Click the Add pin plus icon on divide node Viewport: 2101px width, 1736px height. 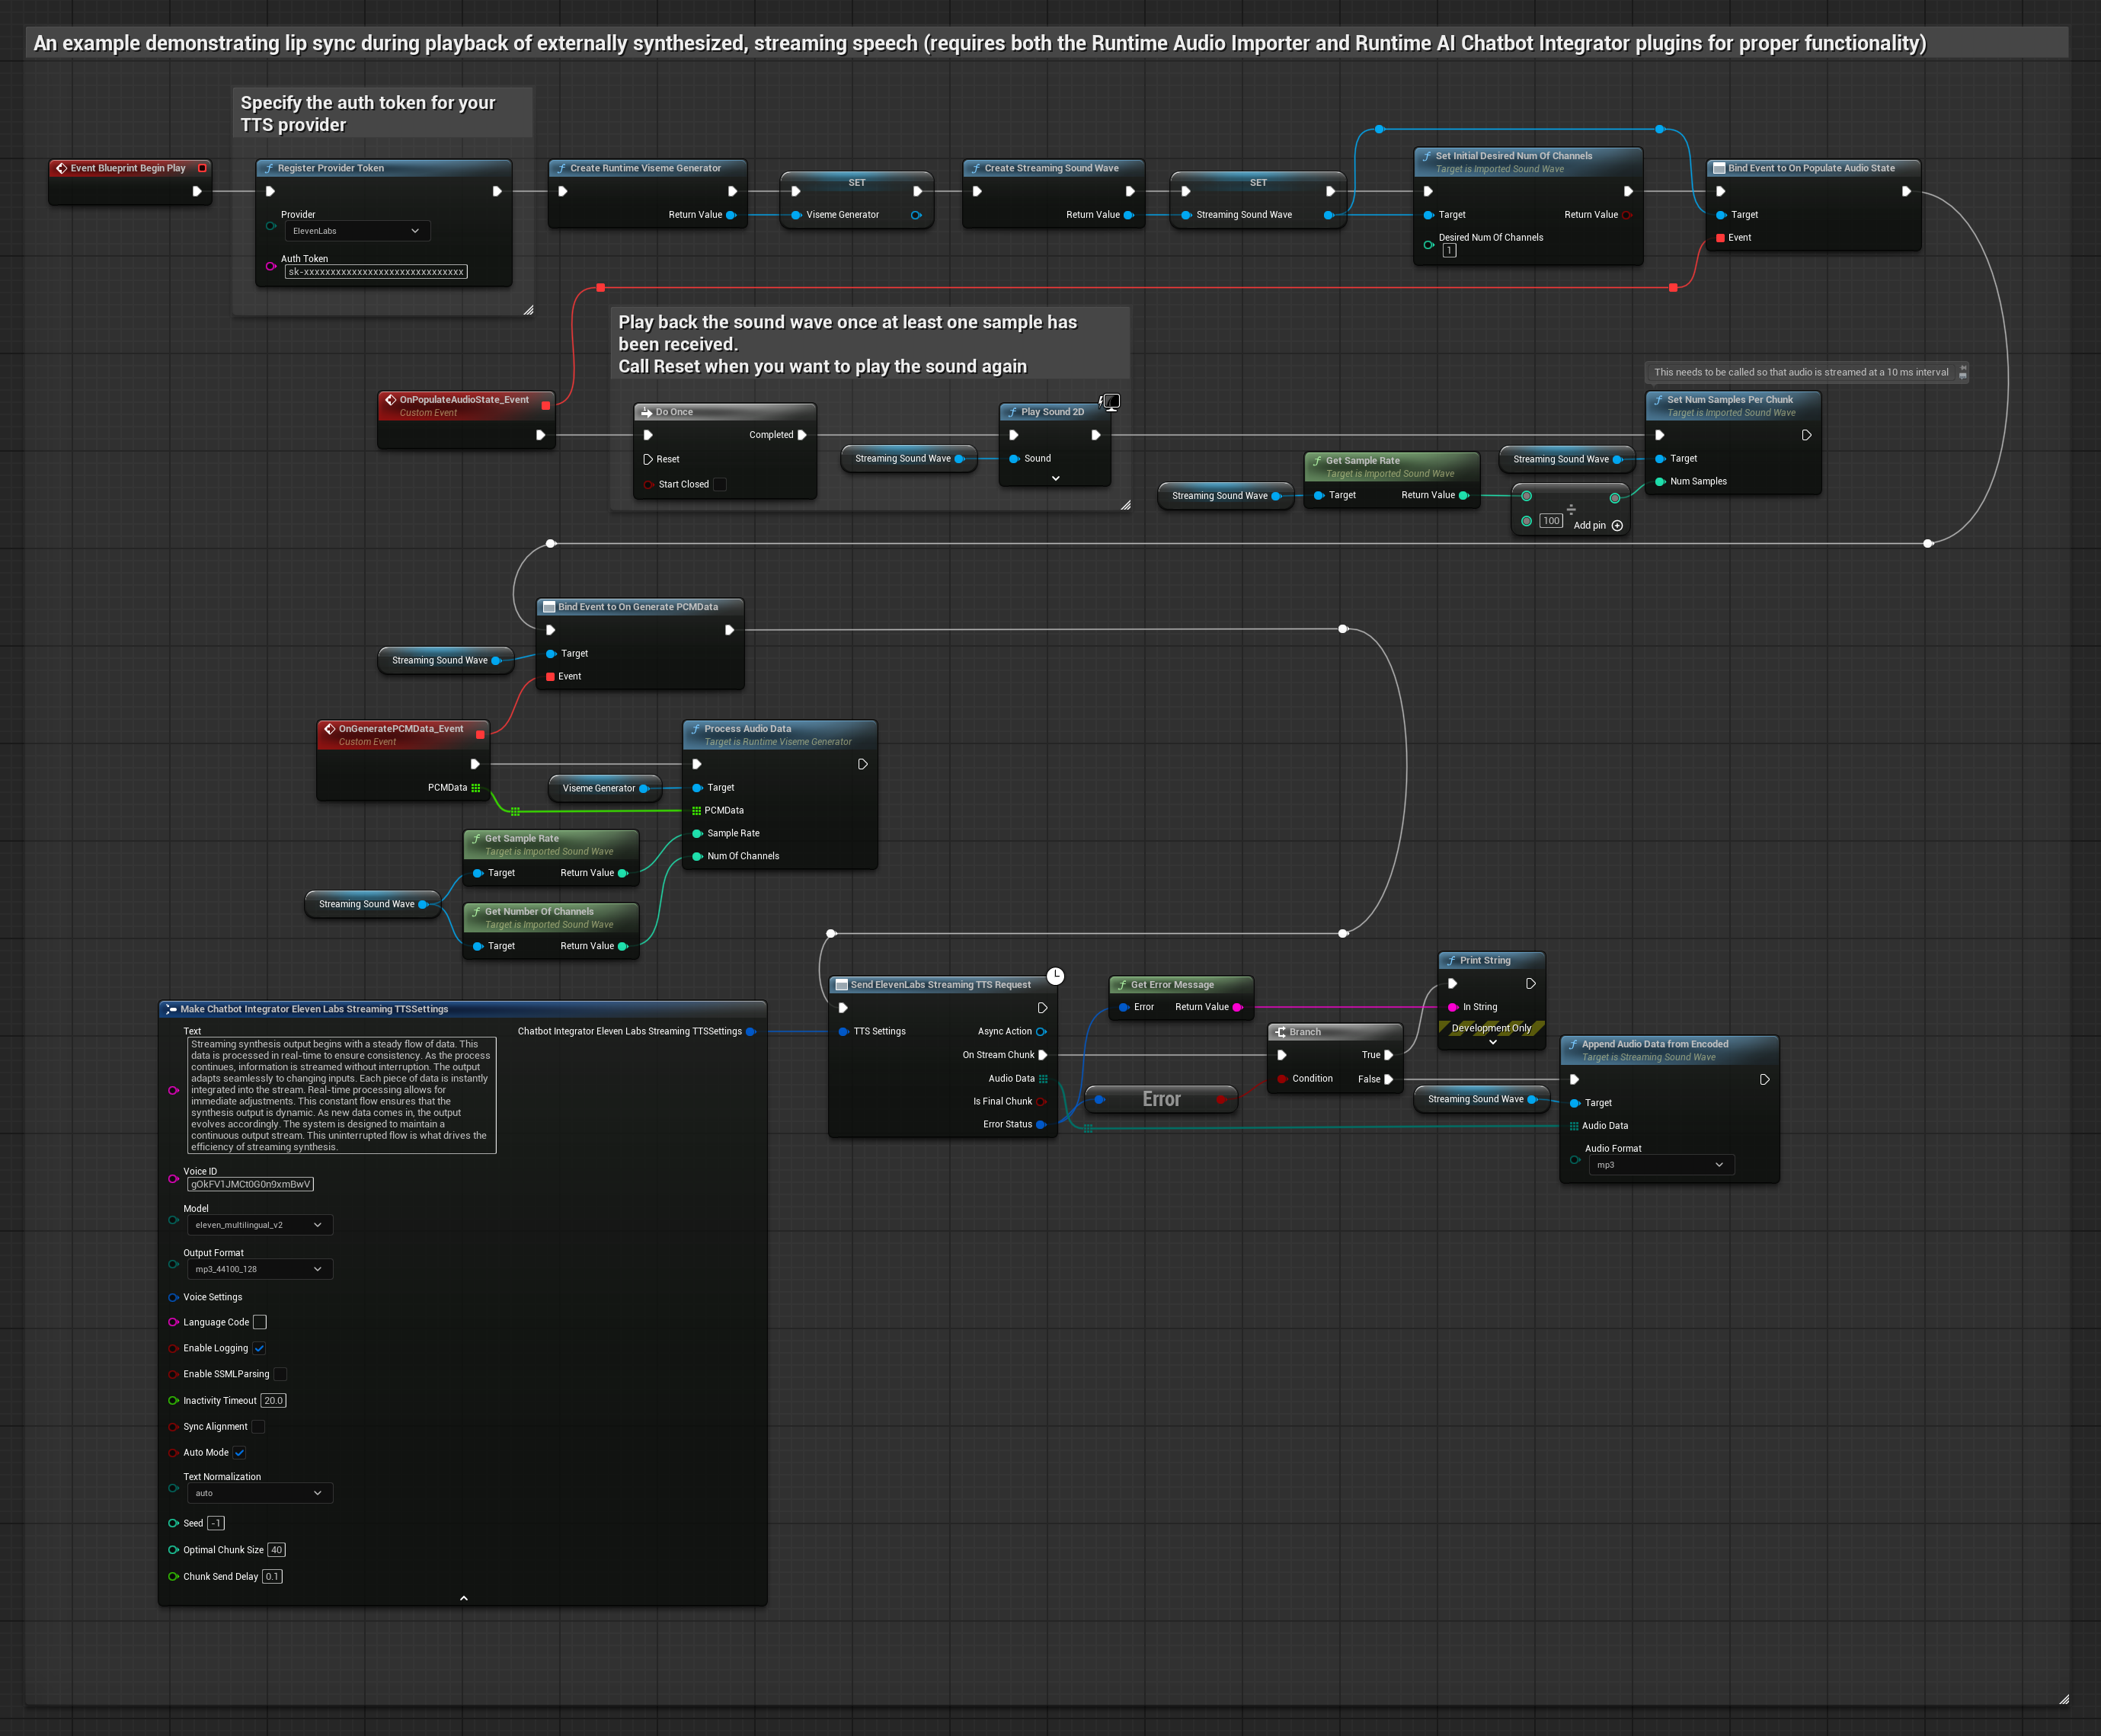tap(1617, 526)
